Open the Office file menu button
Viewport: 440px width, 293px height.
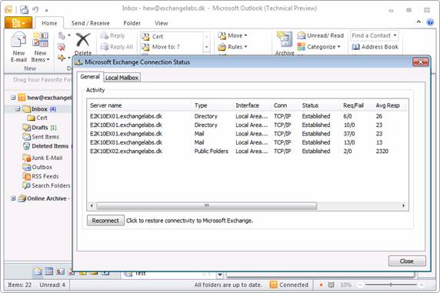click(x=18, y=23)
